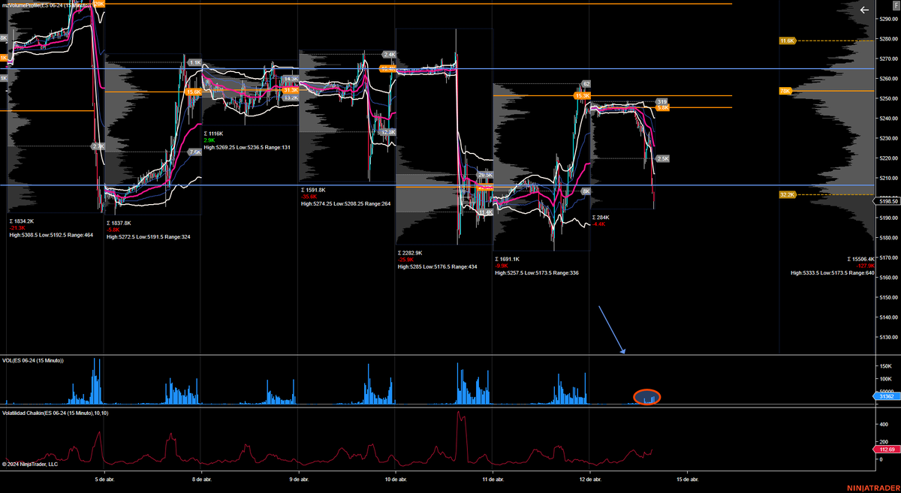
Task: Click the 9 de abr. date label
Action: click(299, 478)
